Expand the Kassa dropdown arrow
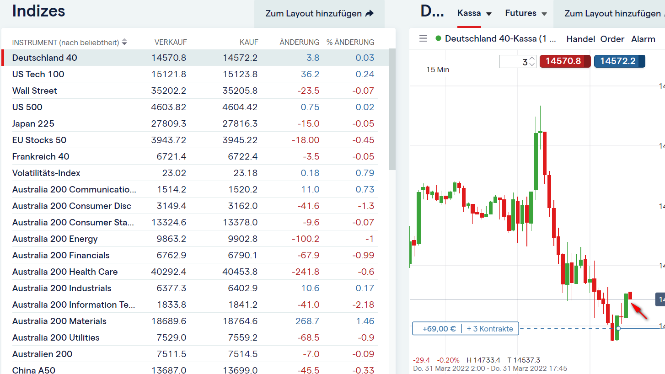 click(x=489, y=14)
